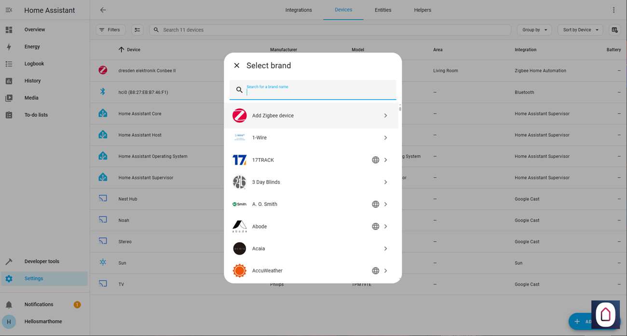627x336 pixels.
Task: Switch to the Integrations tab
Action: coord(298,10)
